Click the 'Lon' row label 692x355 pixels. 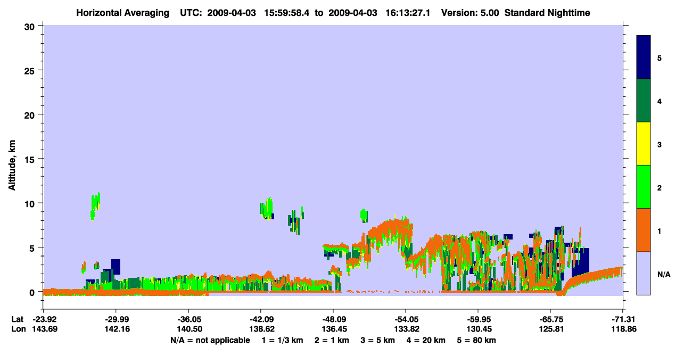(18, 329)
